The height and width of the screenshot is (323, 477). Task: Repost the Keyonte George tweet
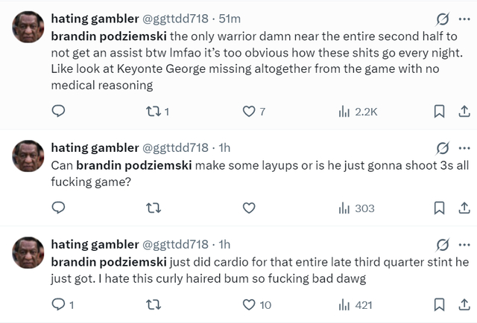(x=154, y=112)
